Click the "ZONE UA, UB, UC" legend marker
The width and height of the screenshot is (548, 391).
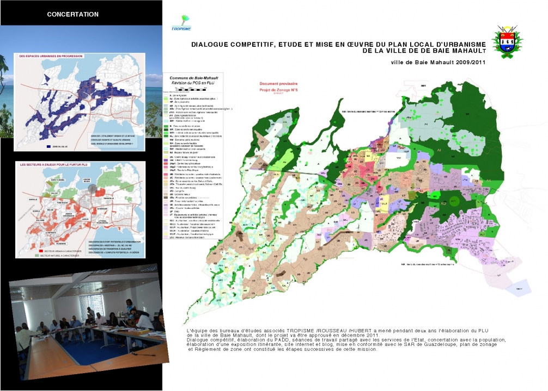[50, 145]
